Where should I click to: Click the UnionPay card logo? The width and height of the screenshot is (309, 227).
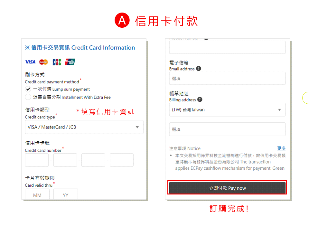coord(70,62)
